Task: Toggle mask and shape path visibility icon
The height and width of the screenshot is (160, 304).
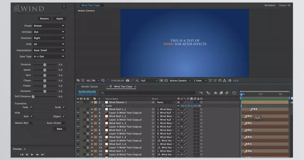Action: pos(108,81)
